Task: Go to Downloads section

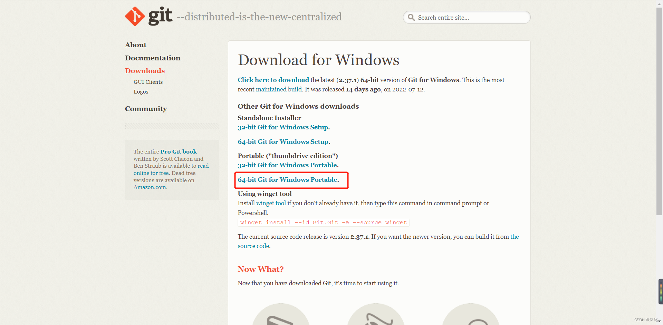Action: pos(145,71)
